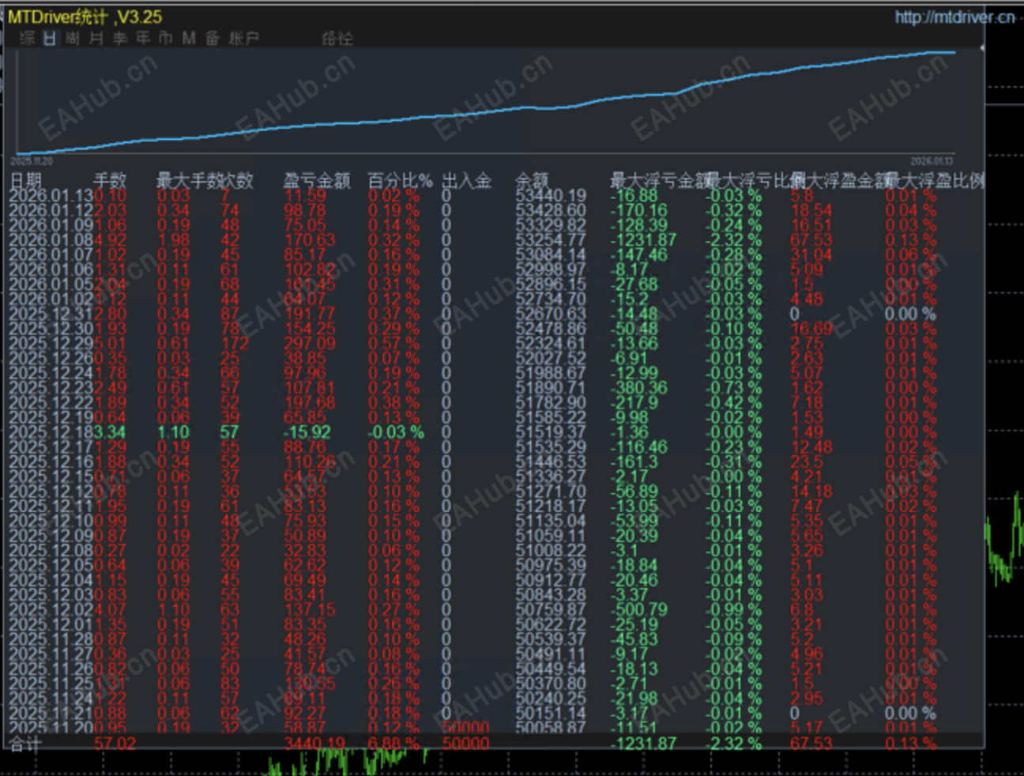Click the green percentage -0.03 % on 2025.12.18

(396, 432)
